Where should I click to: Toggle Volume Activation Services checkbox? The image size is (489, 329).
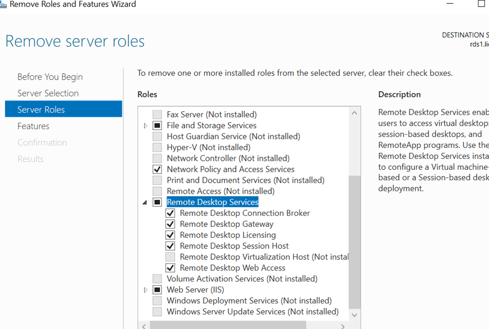[x=157, y=278]
